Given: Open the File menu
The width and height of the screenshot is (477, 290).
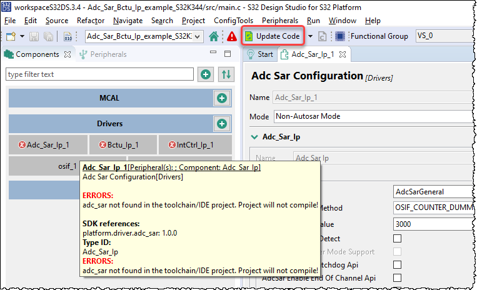Looking at the screenshot, I should (x=10, y=21).
